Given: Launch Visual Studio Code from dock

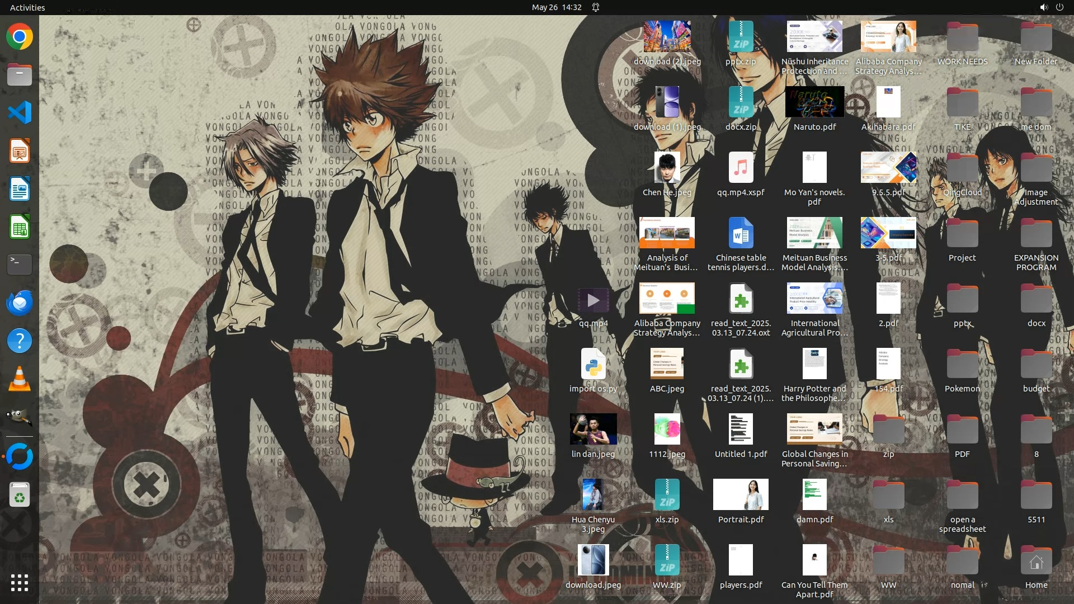Looking at the screenshot, I should click(20, 113).
